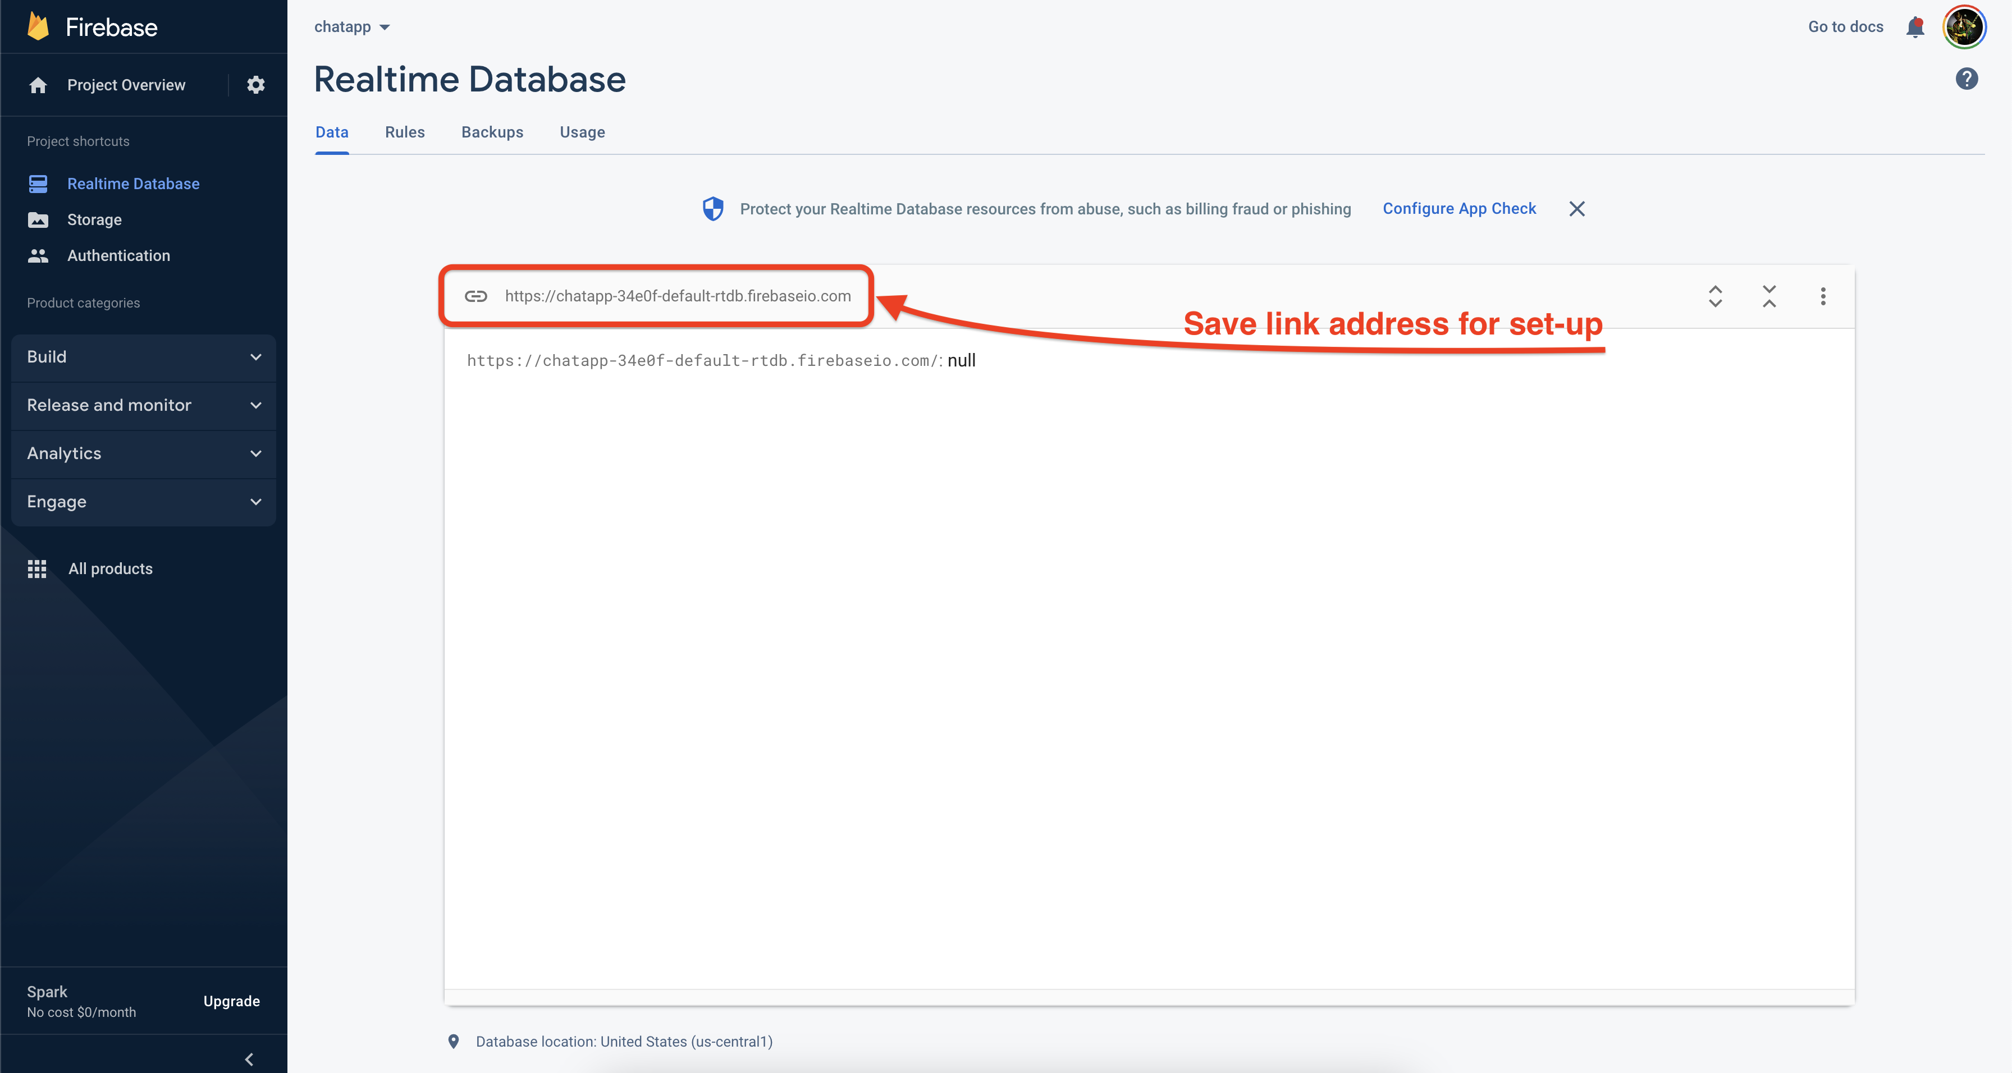The image size is (2012, 1073).
Task: Click the Upgrade button for Spark plan
Action: 231,1001
